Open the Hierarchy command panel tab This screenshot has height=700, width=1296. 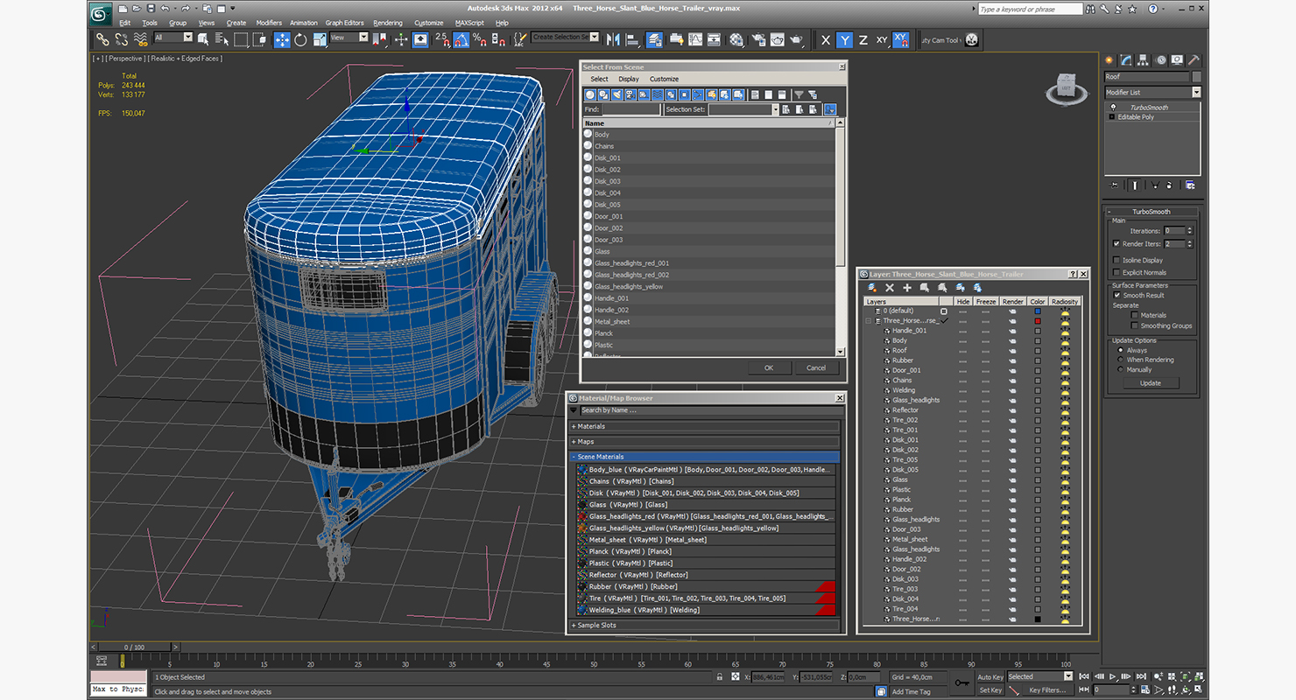1144,60
